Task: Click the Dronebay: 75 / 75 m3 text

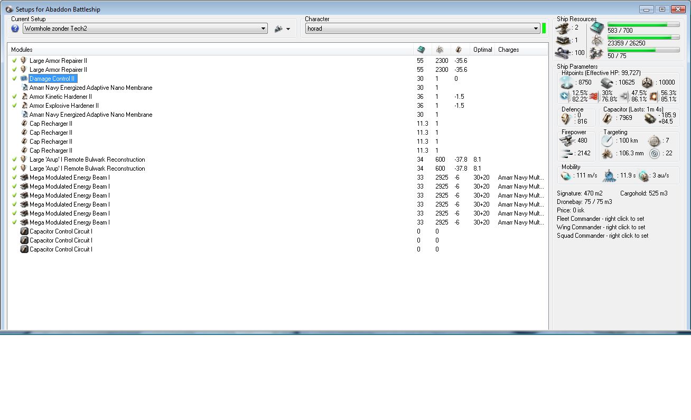Action: [584, 202]
